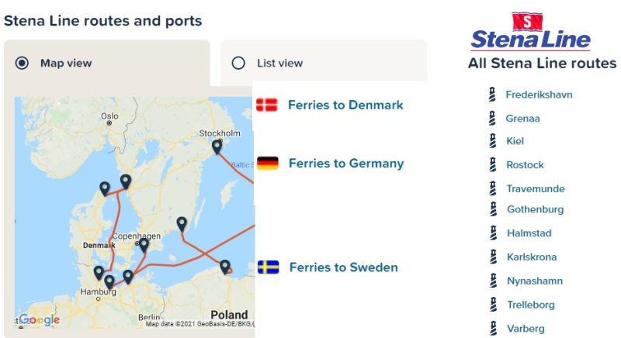Click the Stena Line logo
The width and height of the screenshot is (621, 338).
click(x=530, y=32)
